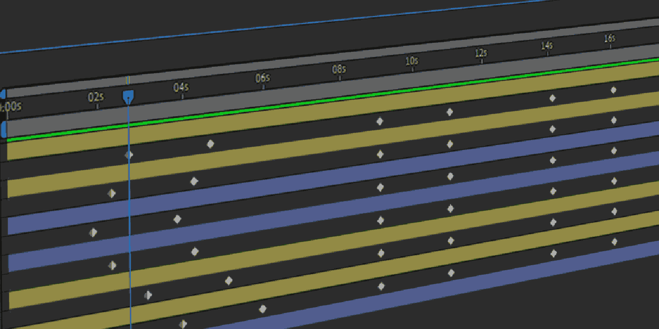Jump to the 04s mark on time ruler
This screenshot has width=659, height=329.
pyautogui.click(x=181, y=88)
